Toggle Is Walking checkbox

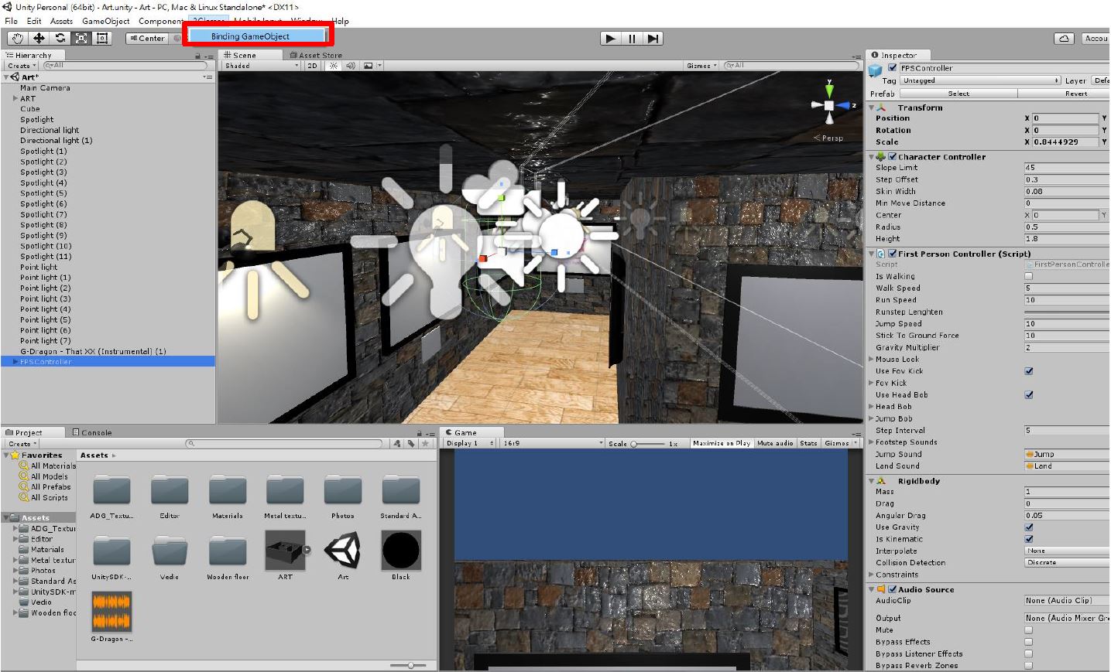(1029, 276)
